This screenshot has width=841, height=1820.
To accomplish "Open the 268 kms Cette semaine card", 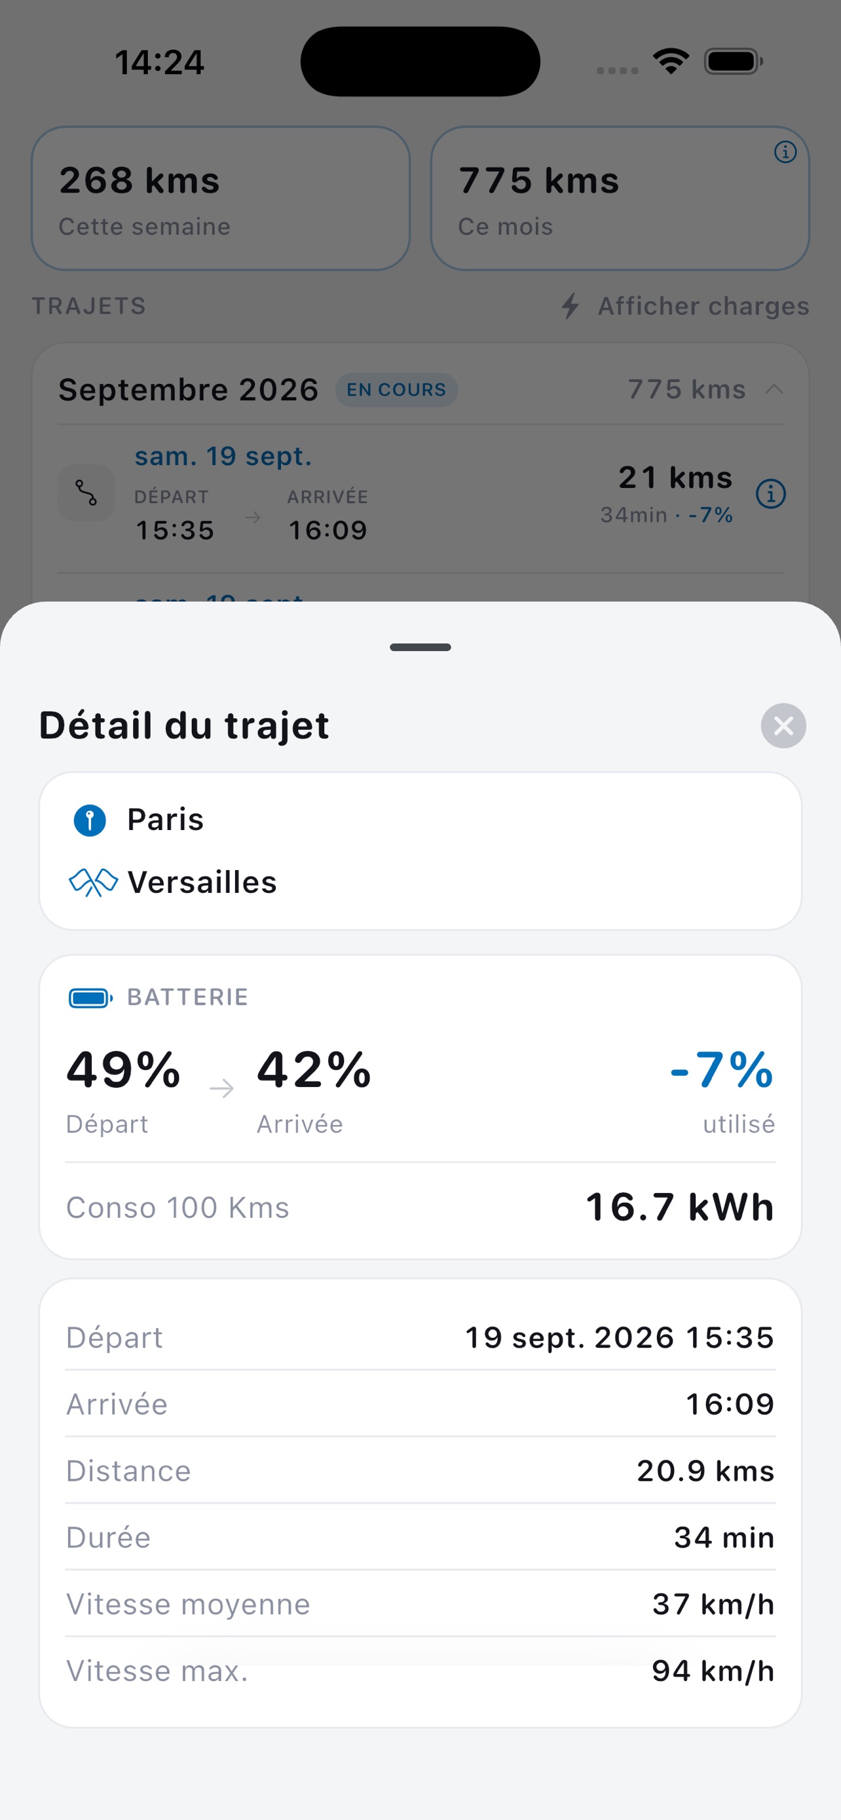I will (x=220, y=199).
